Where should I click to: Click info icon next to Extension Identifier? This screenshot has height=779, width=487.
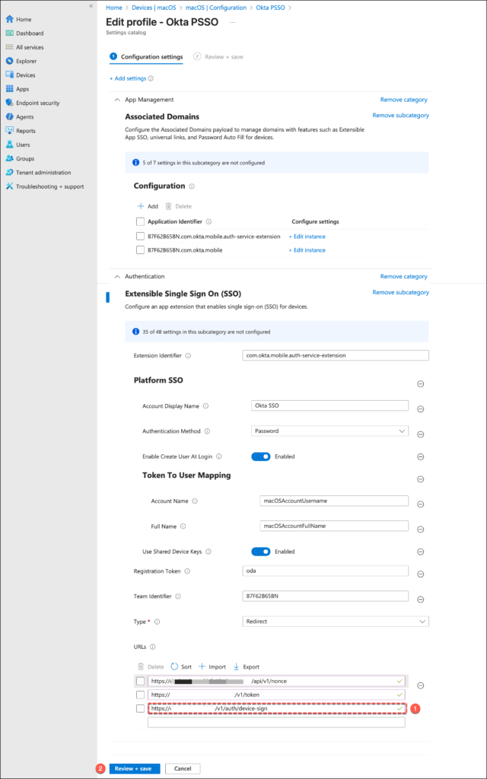188,355
